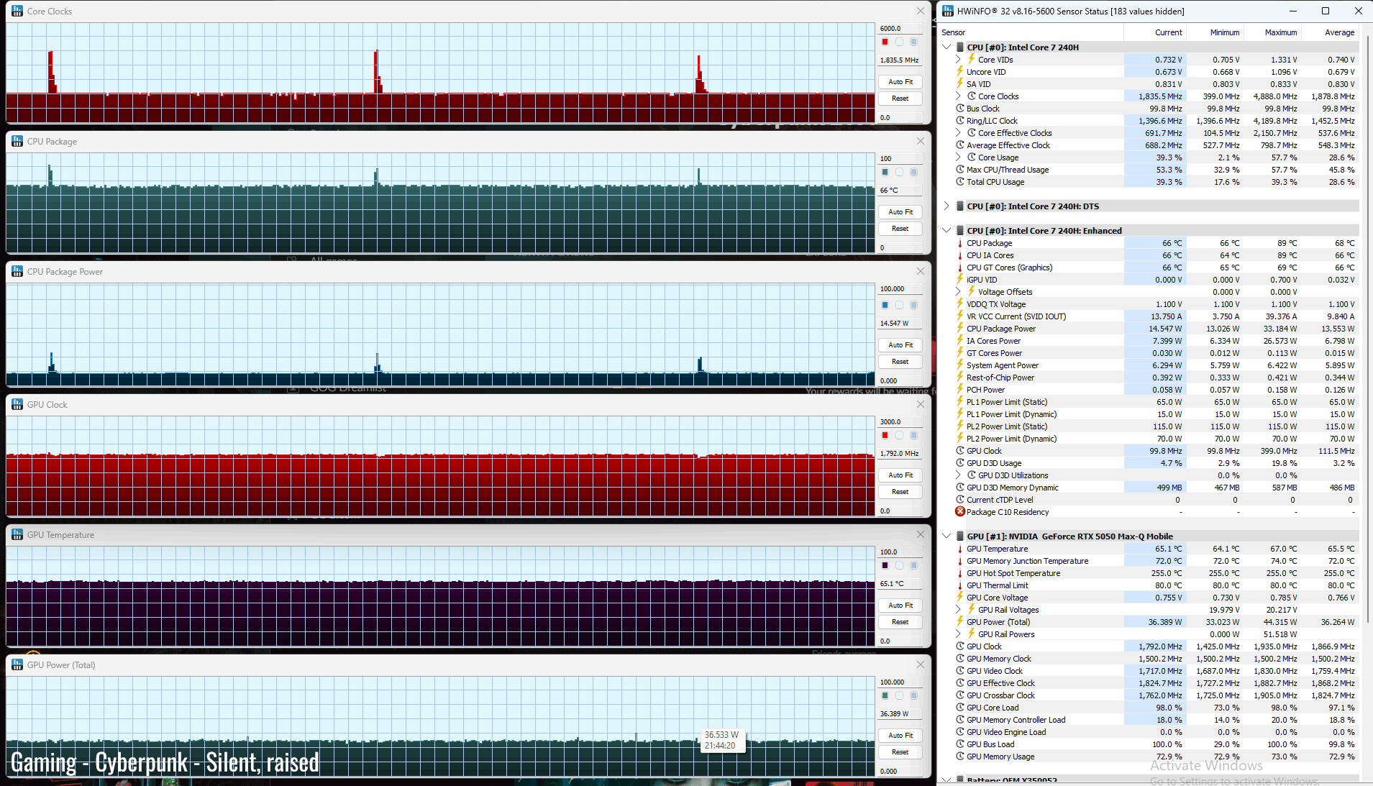Close the CPU Package Power graph window
The width and height of the screenshot is (1373, 786).
(920, 271)
